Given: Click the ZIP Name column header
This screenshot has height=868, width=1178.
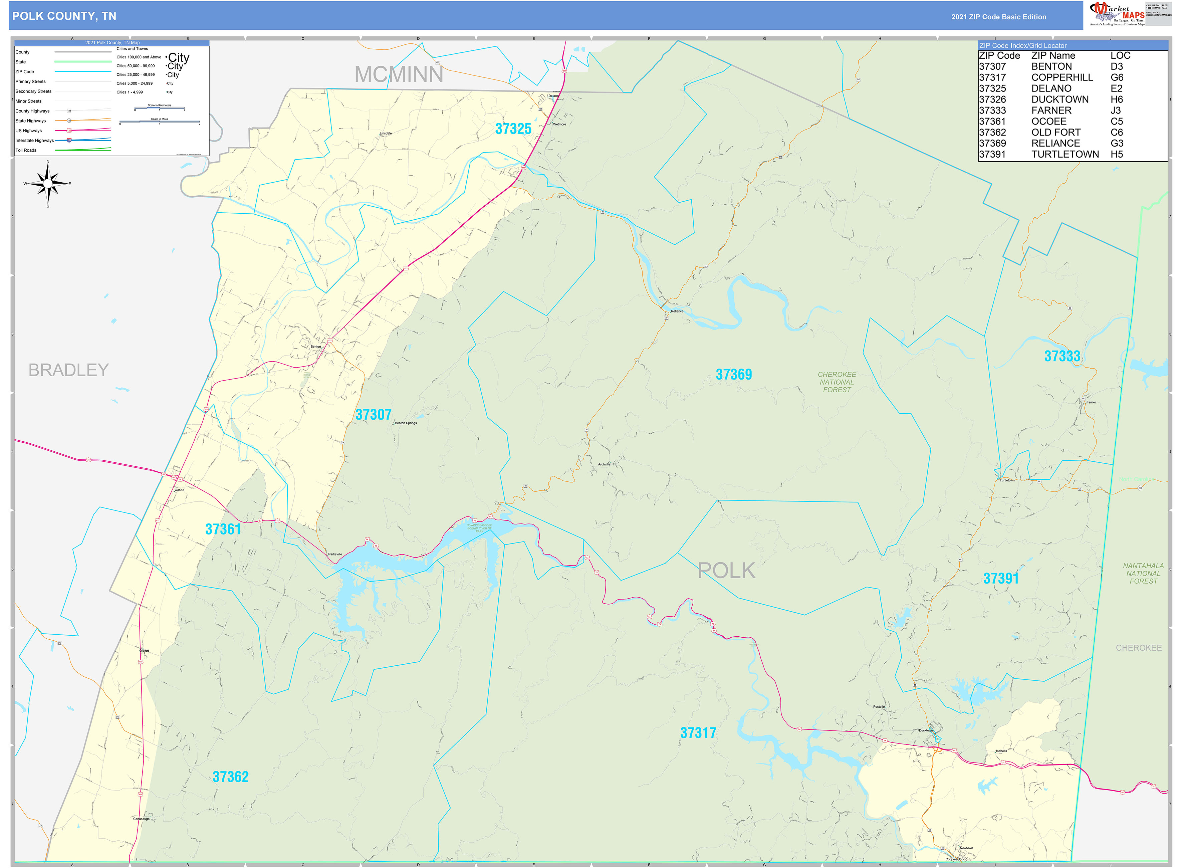Looking at the screenshot, I should point(1053,56).
